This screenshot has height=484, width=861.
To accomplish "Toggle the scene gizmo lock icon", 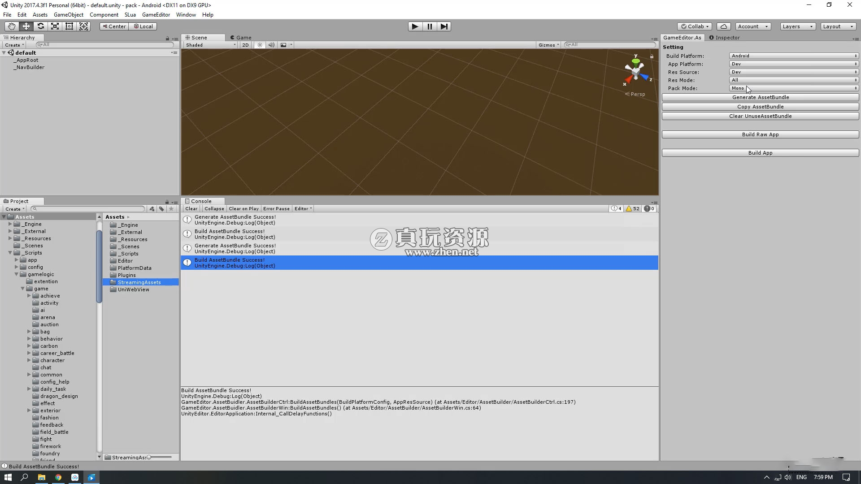I will coord(652,56).
